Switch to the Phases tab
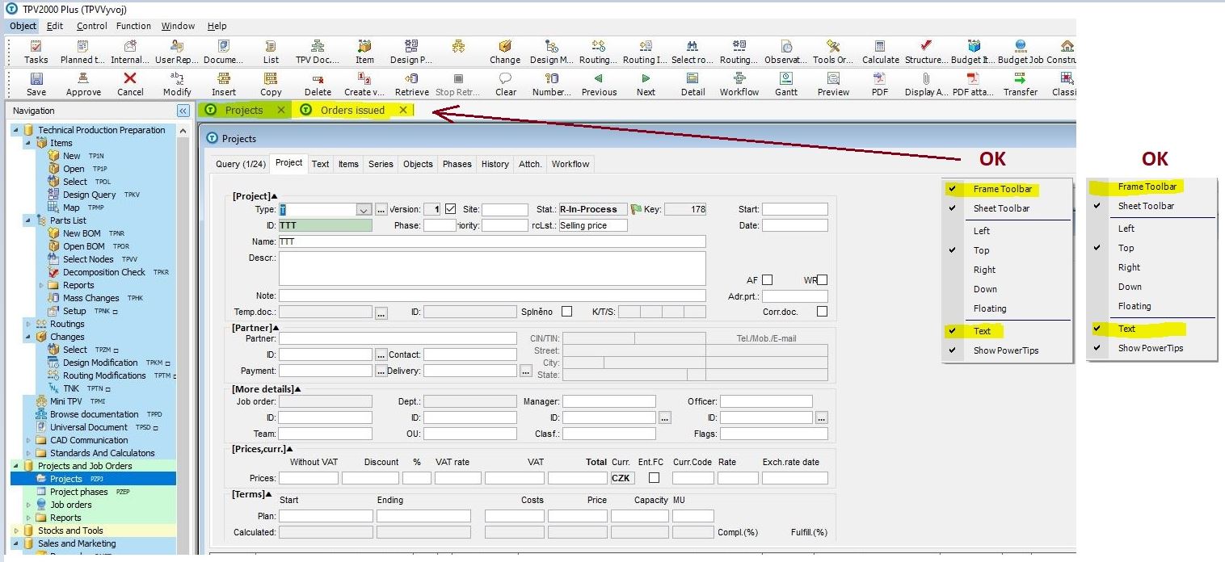1225x562 pixels. [457, 164]
